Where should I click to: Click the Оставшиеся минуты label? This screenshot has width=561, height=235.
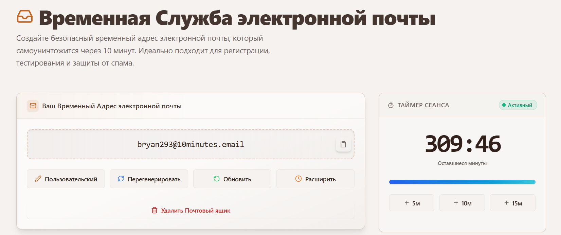point(462,163)
